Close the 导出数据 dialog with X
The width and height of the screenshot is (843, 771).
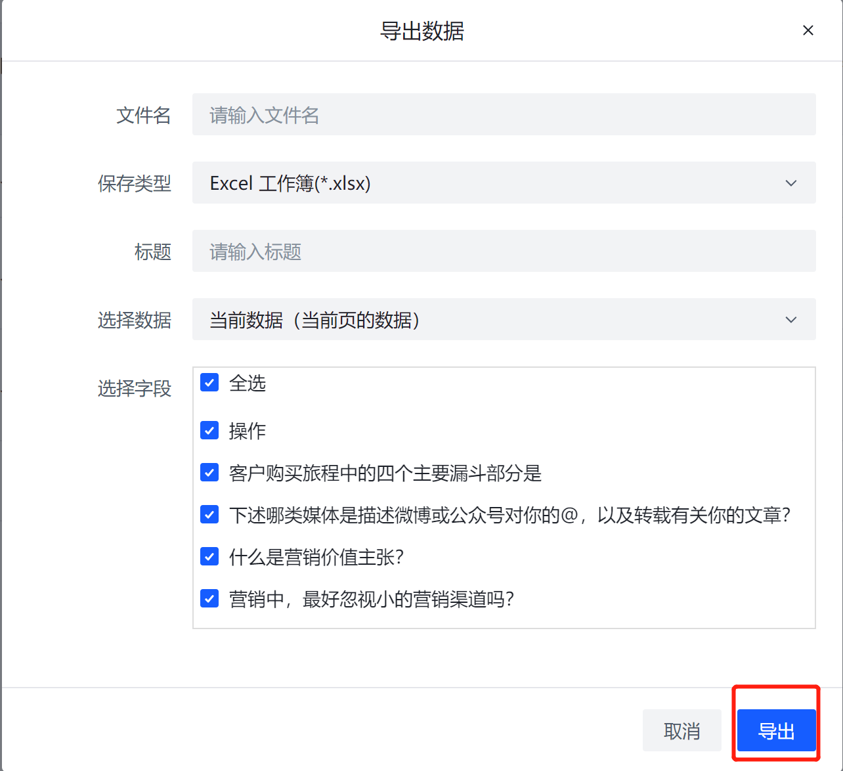coord(808,31)
